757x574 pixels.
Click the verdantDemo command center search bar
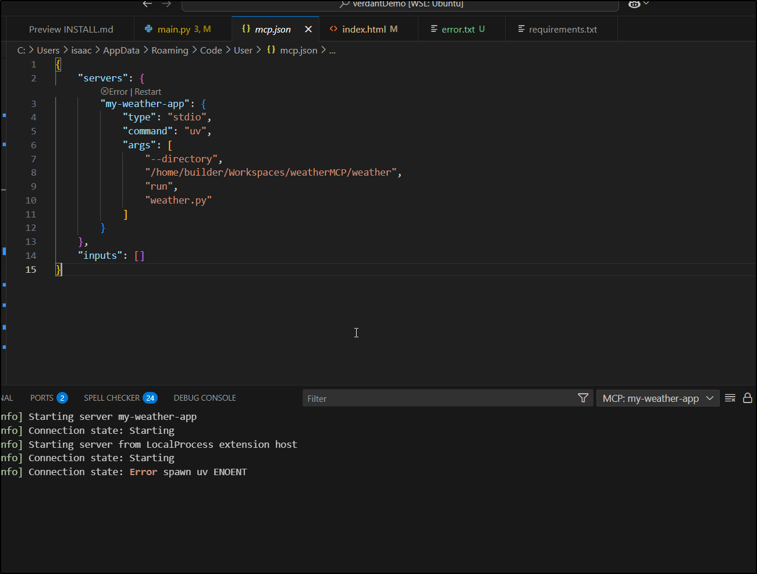tap(400, 5)
